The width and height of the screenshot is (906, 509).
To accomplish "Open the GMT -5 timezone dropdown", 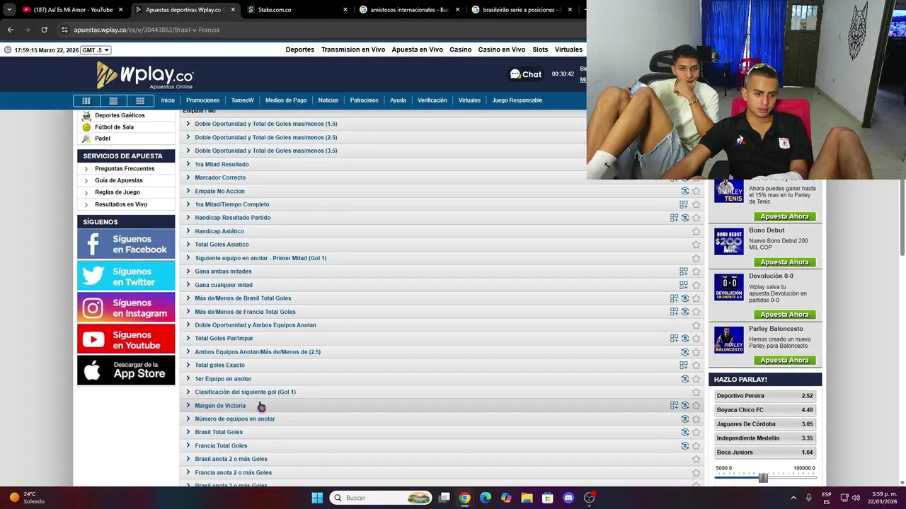I will (96, 50).
